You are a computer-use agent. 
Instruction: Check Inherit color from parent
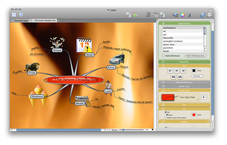coord(166,118)
